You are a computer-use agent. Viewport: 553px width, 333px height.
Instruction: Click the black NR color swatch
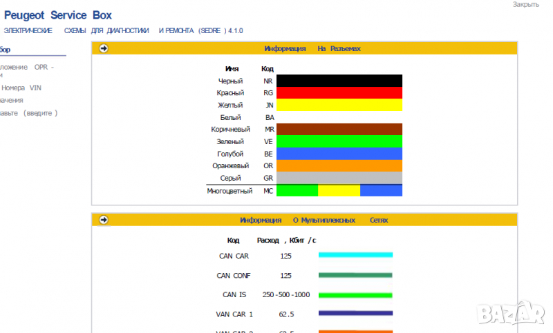(x=339, y=81)
